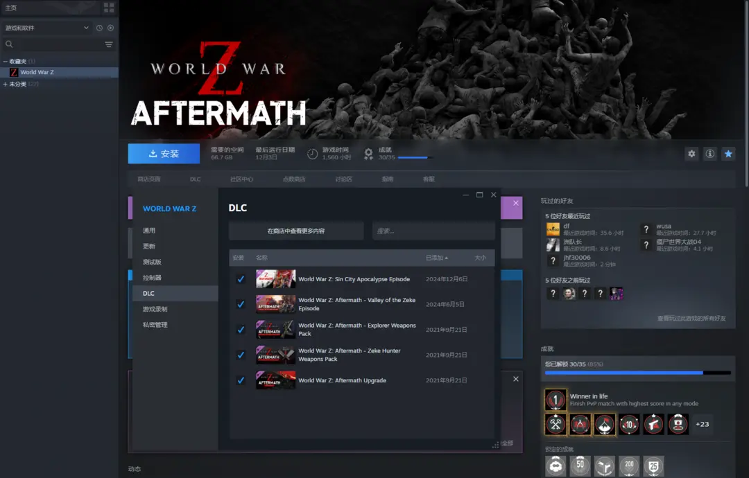
Task: Select 控制器 in properties sidebar
Action: (175, 278)
